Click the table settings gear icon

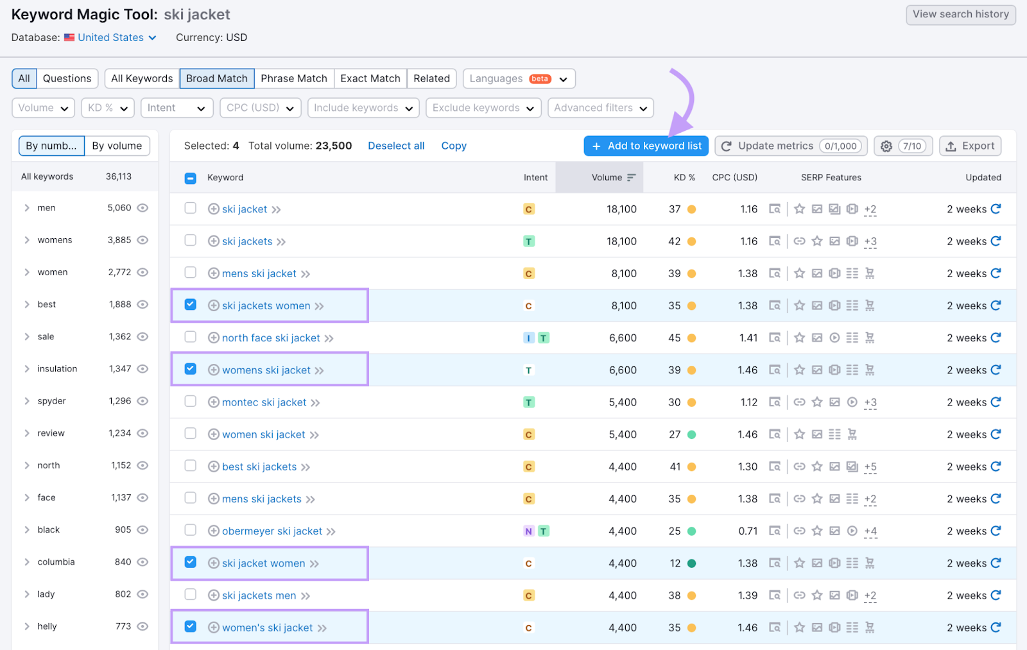tap(886, 146)
